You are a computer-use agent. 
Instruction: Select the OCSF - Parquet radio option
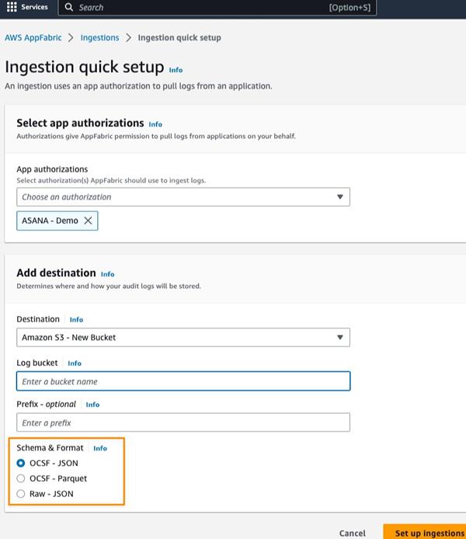coord(21,478)
